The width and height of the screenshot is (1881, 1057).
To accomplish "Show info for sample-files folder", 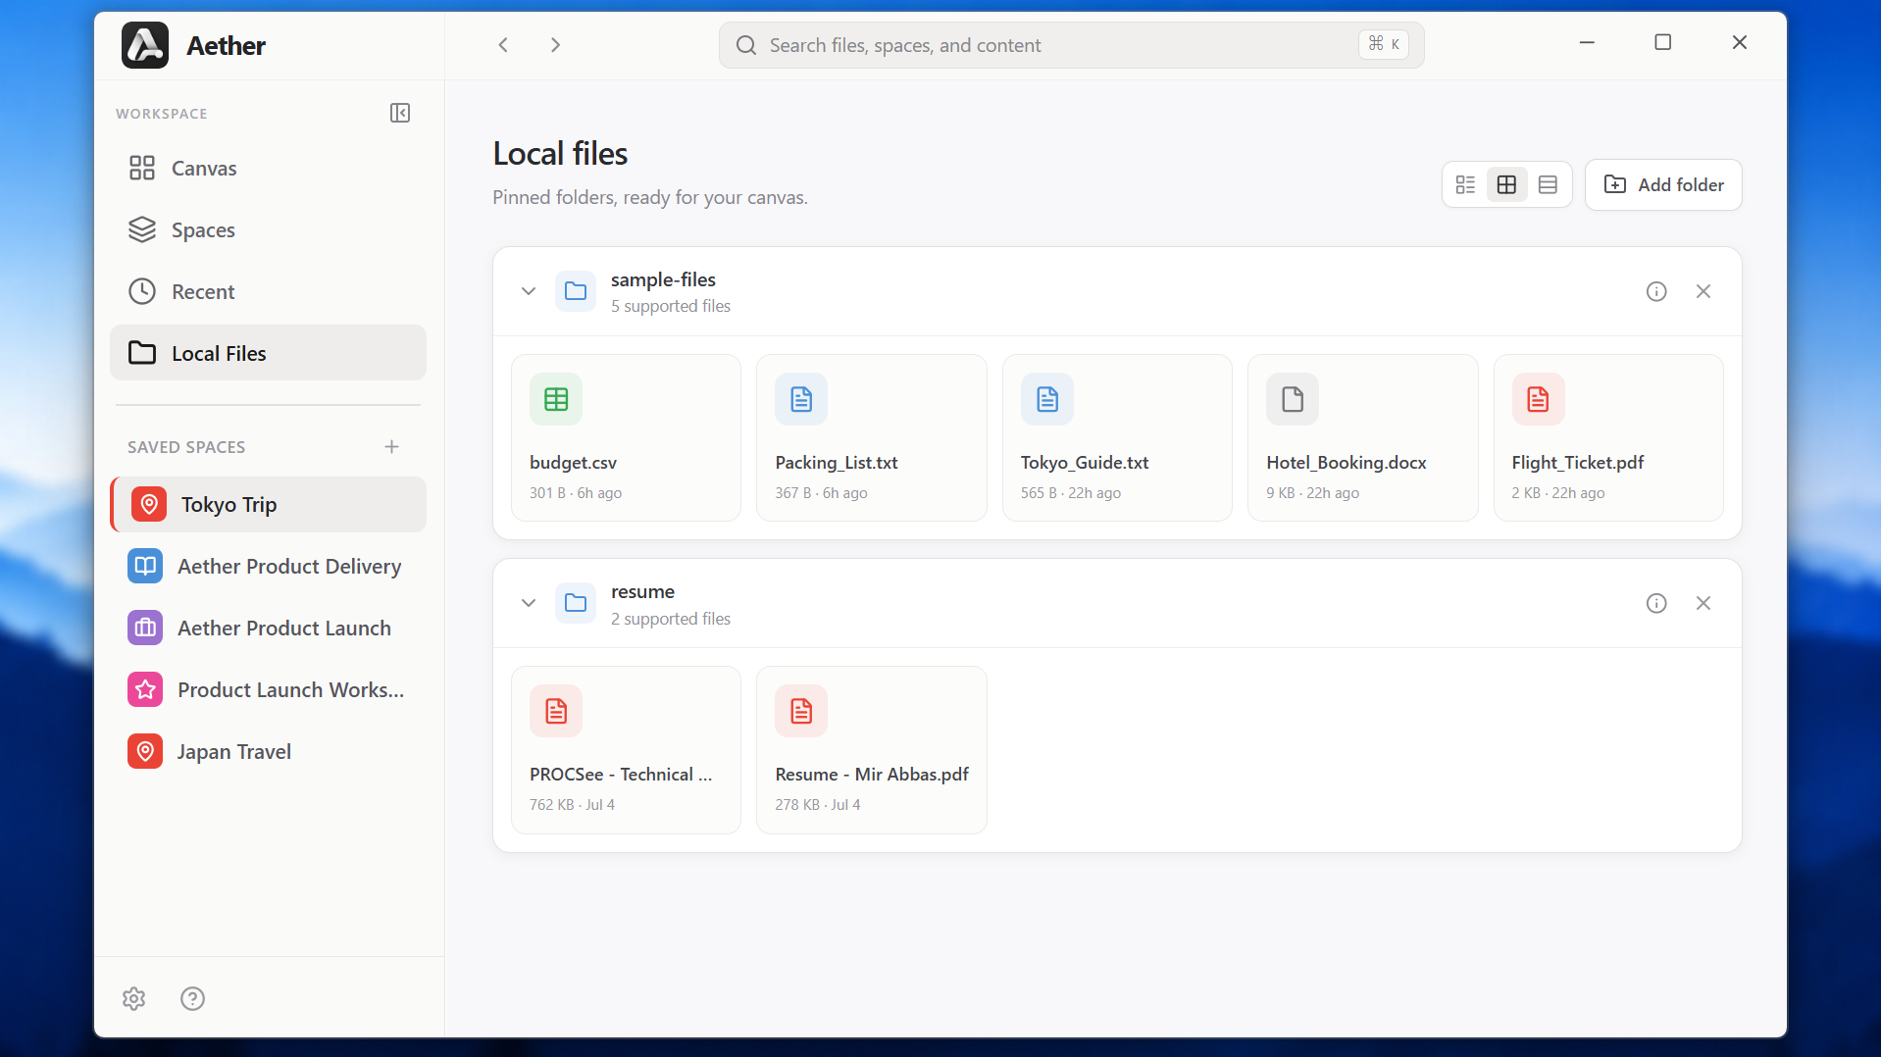I will click(x=1656, y=291).
